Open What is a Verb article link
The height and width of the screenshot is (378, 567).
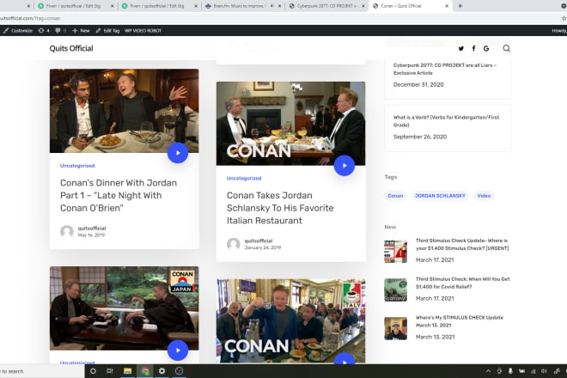(446, 121)
